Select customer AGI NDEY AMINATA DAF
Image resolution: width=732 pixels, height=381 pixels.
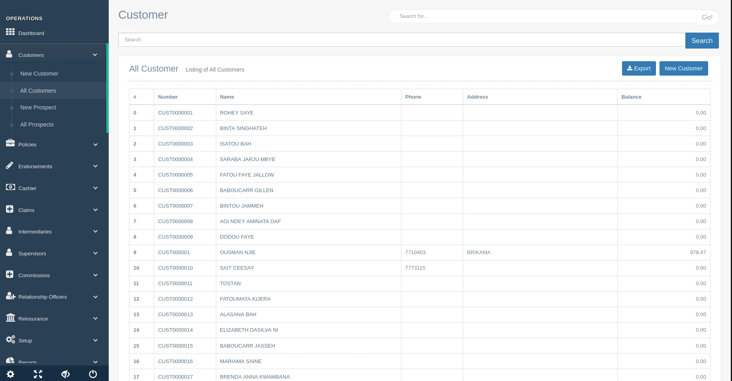pyautogui.click(x=250, y=221)
